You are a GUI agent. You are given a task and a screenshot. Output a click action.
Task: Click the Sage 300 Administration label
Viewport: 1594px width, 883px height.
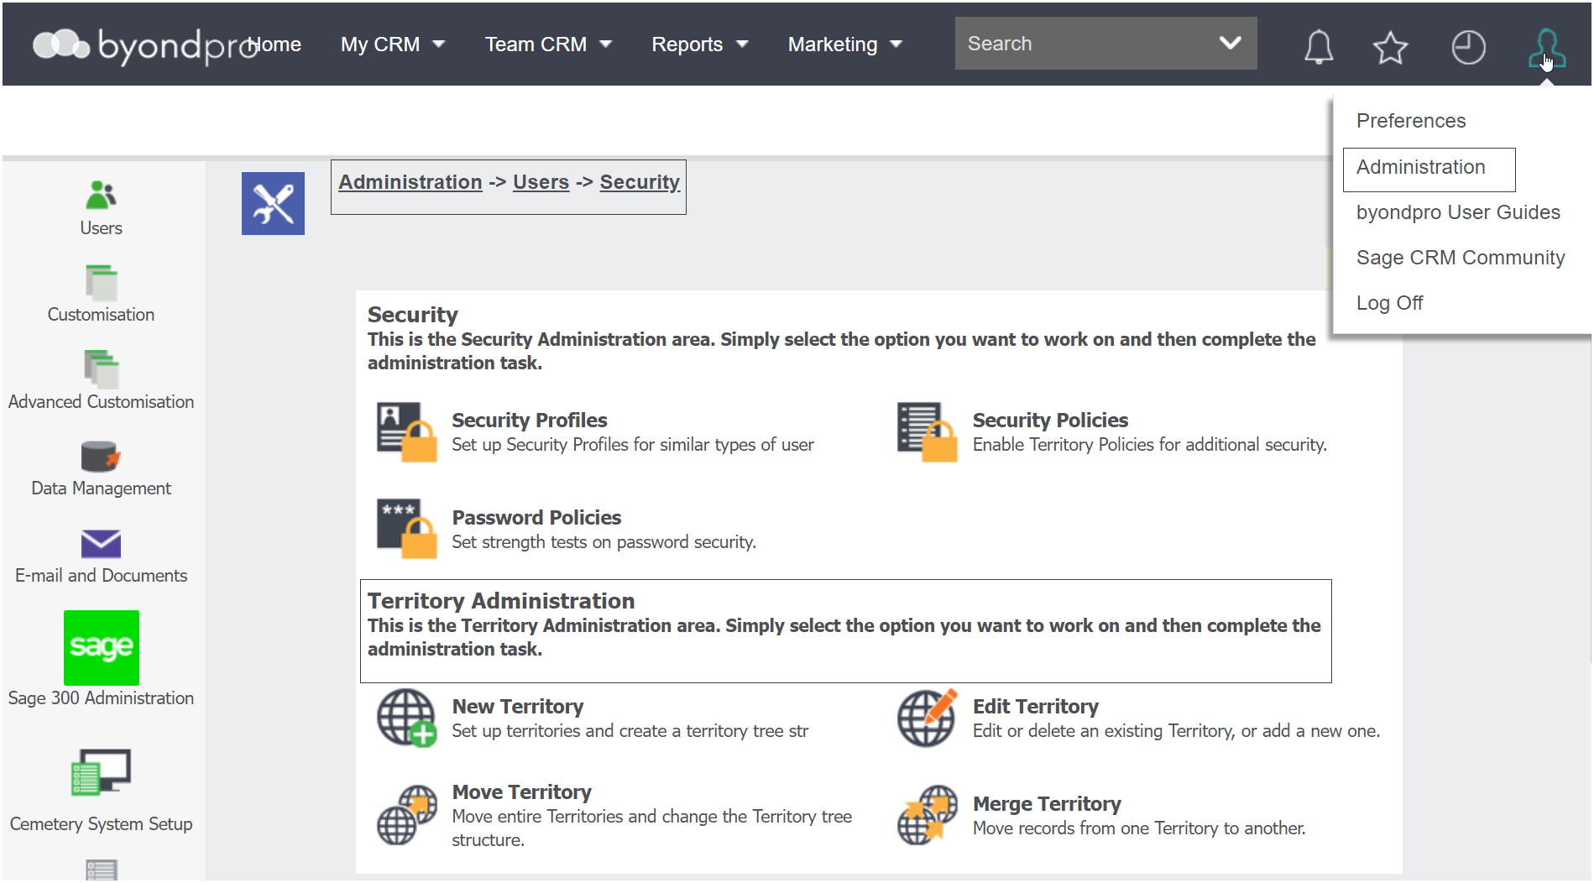(101, 698)
